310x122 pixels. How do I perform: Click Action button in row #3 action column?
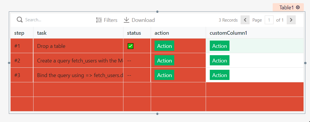[164, 75]
